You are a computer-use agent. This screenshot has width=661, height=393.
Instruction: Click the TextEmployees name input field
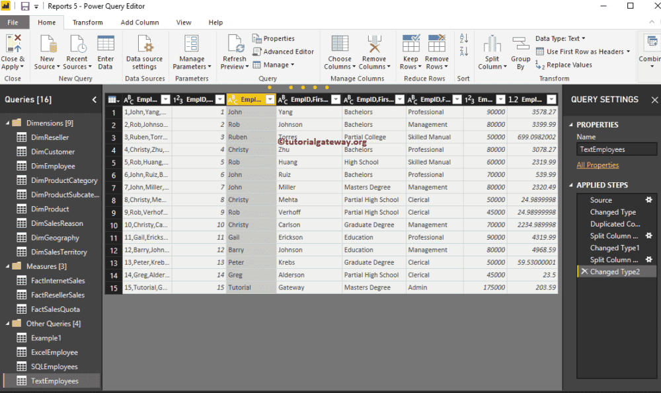616,149
